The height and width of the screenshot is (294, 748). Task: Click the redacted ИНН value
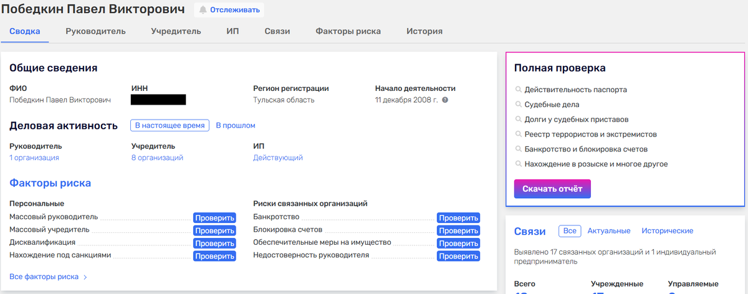158,100
